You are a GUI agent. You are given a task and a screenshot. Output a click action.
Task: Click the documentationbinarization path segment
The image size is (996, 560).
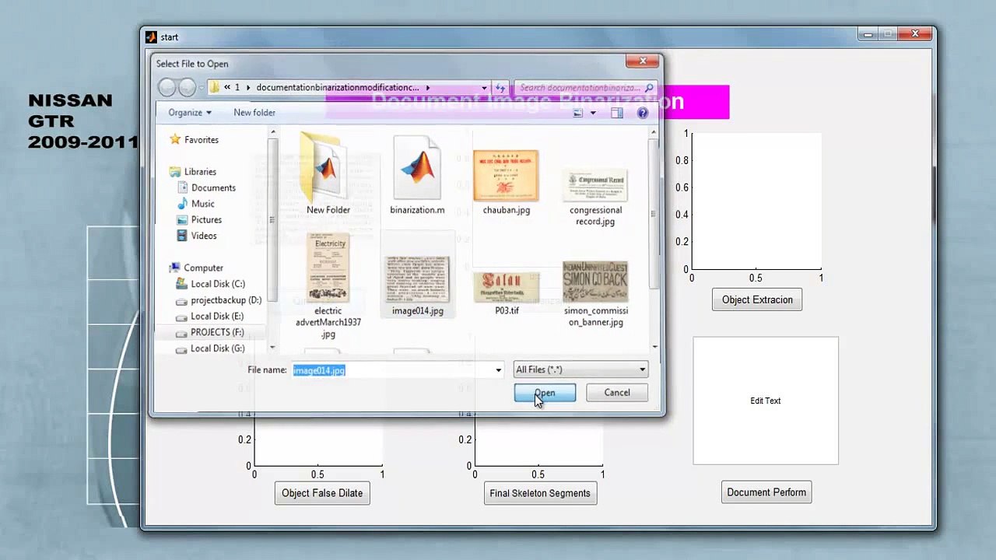338,88
